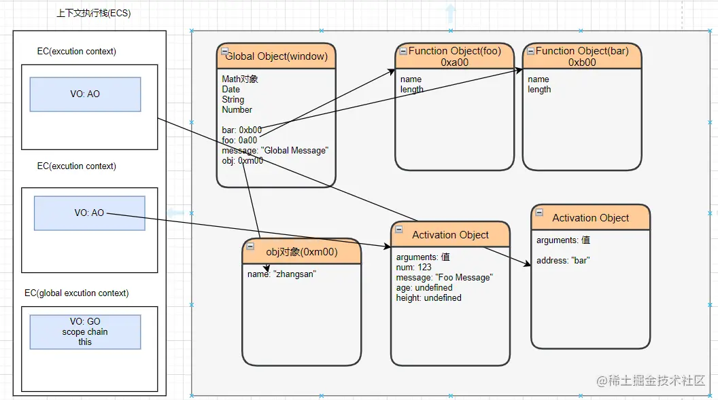
Task: Collapse the Function Object(foo) container
Action: (403, 51)
